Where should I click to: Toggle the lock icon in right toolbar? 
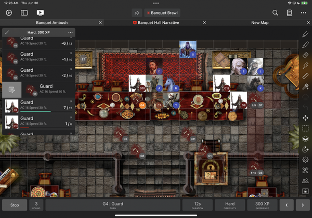[305, 191]
